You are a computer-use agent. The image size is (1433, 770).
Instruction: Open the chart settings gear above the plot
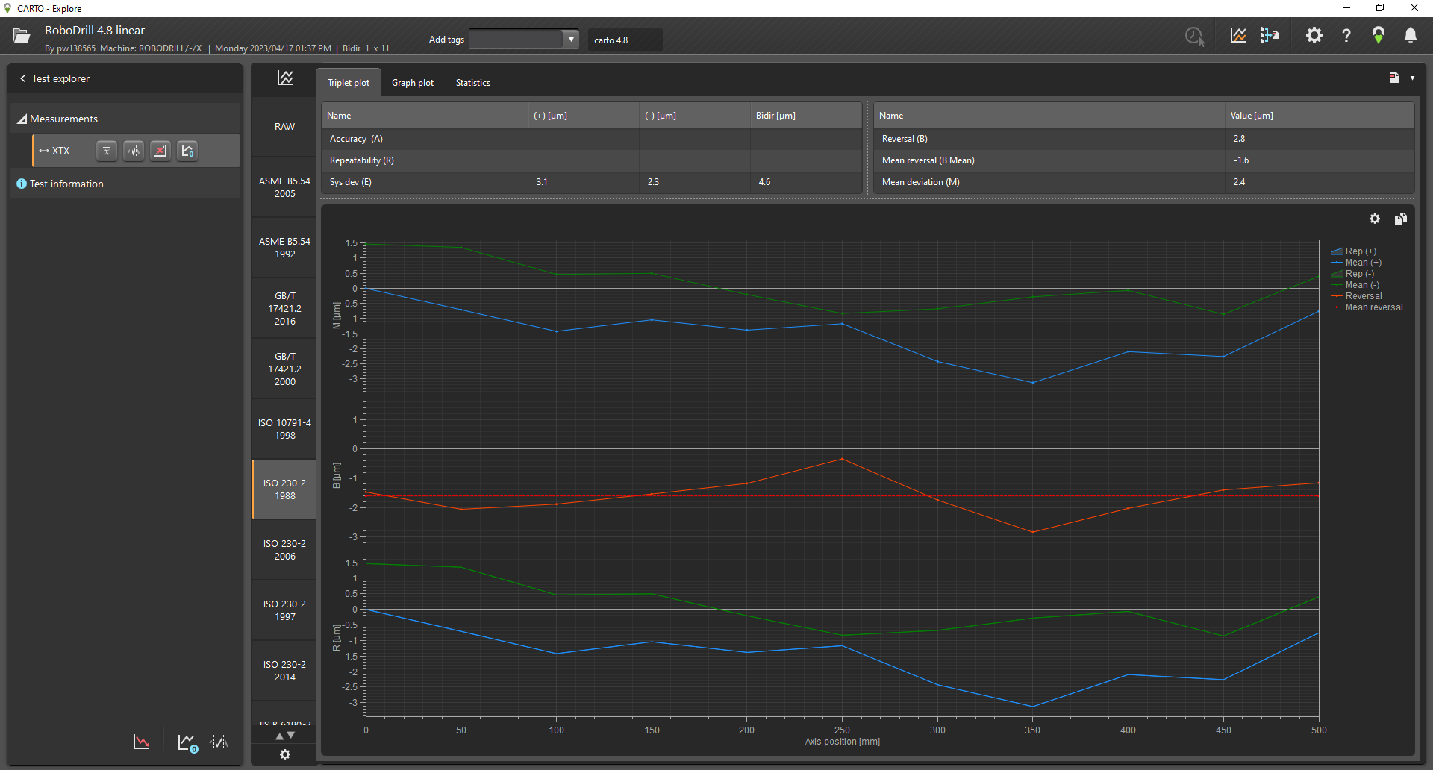point(1374,219)
